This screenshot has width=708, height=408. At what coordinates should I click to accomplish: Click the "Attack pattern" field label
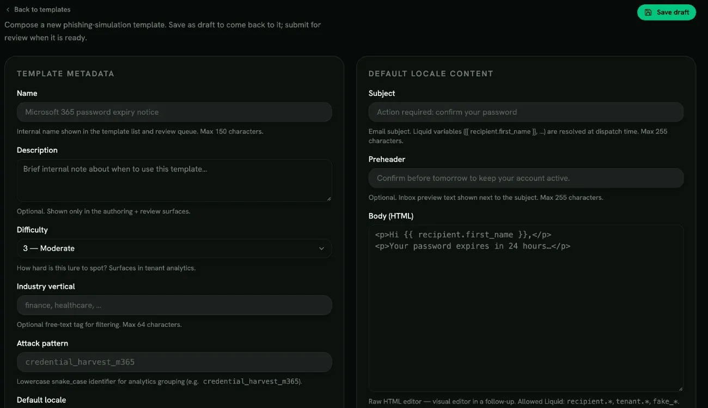[42, 343]
